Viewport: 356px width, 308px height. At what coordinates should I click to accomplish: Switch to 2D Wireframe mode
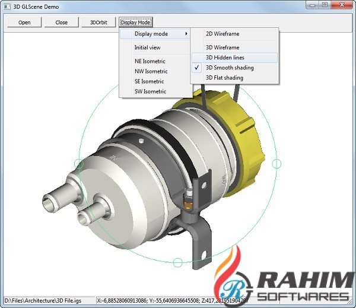[x=234, y=34]
